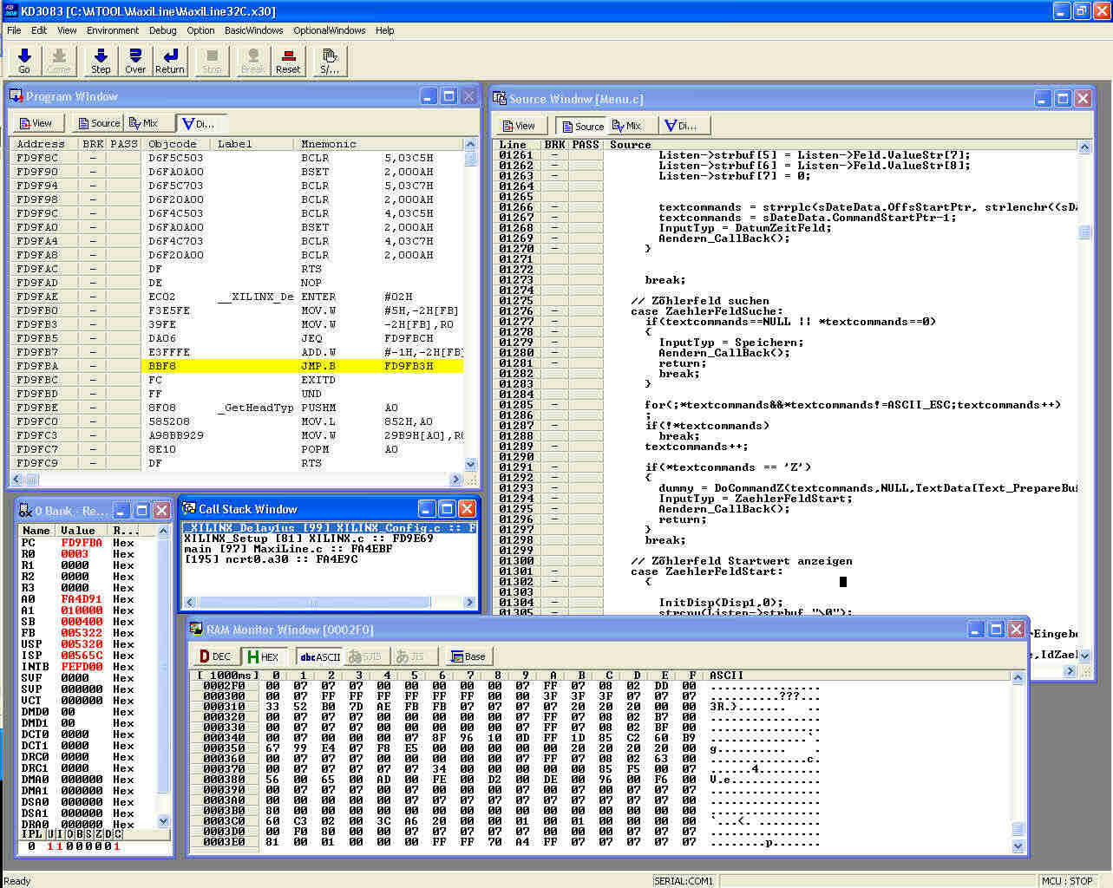Expand Di... mode in Program Window

(x=199, y=123)
